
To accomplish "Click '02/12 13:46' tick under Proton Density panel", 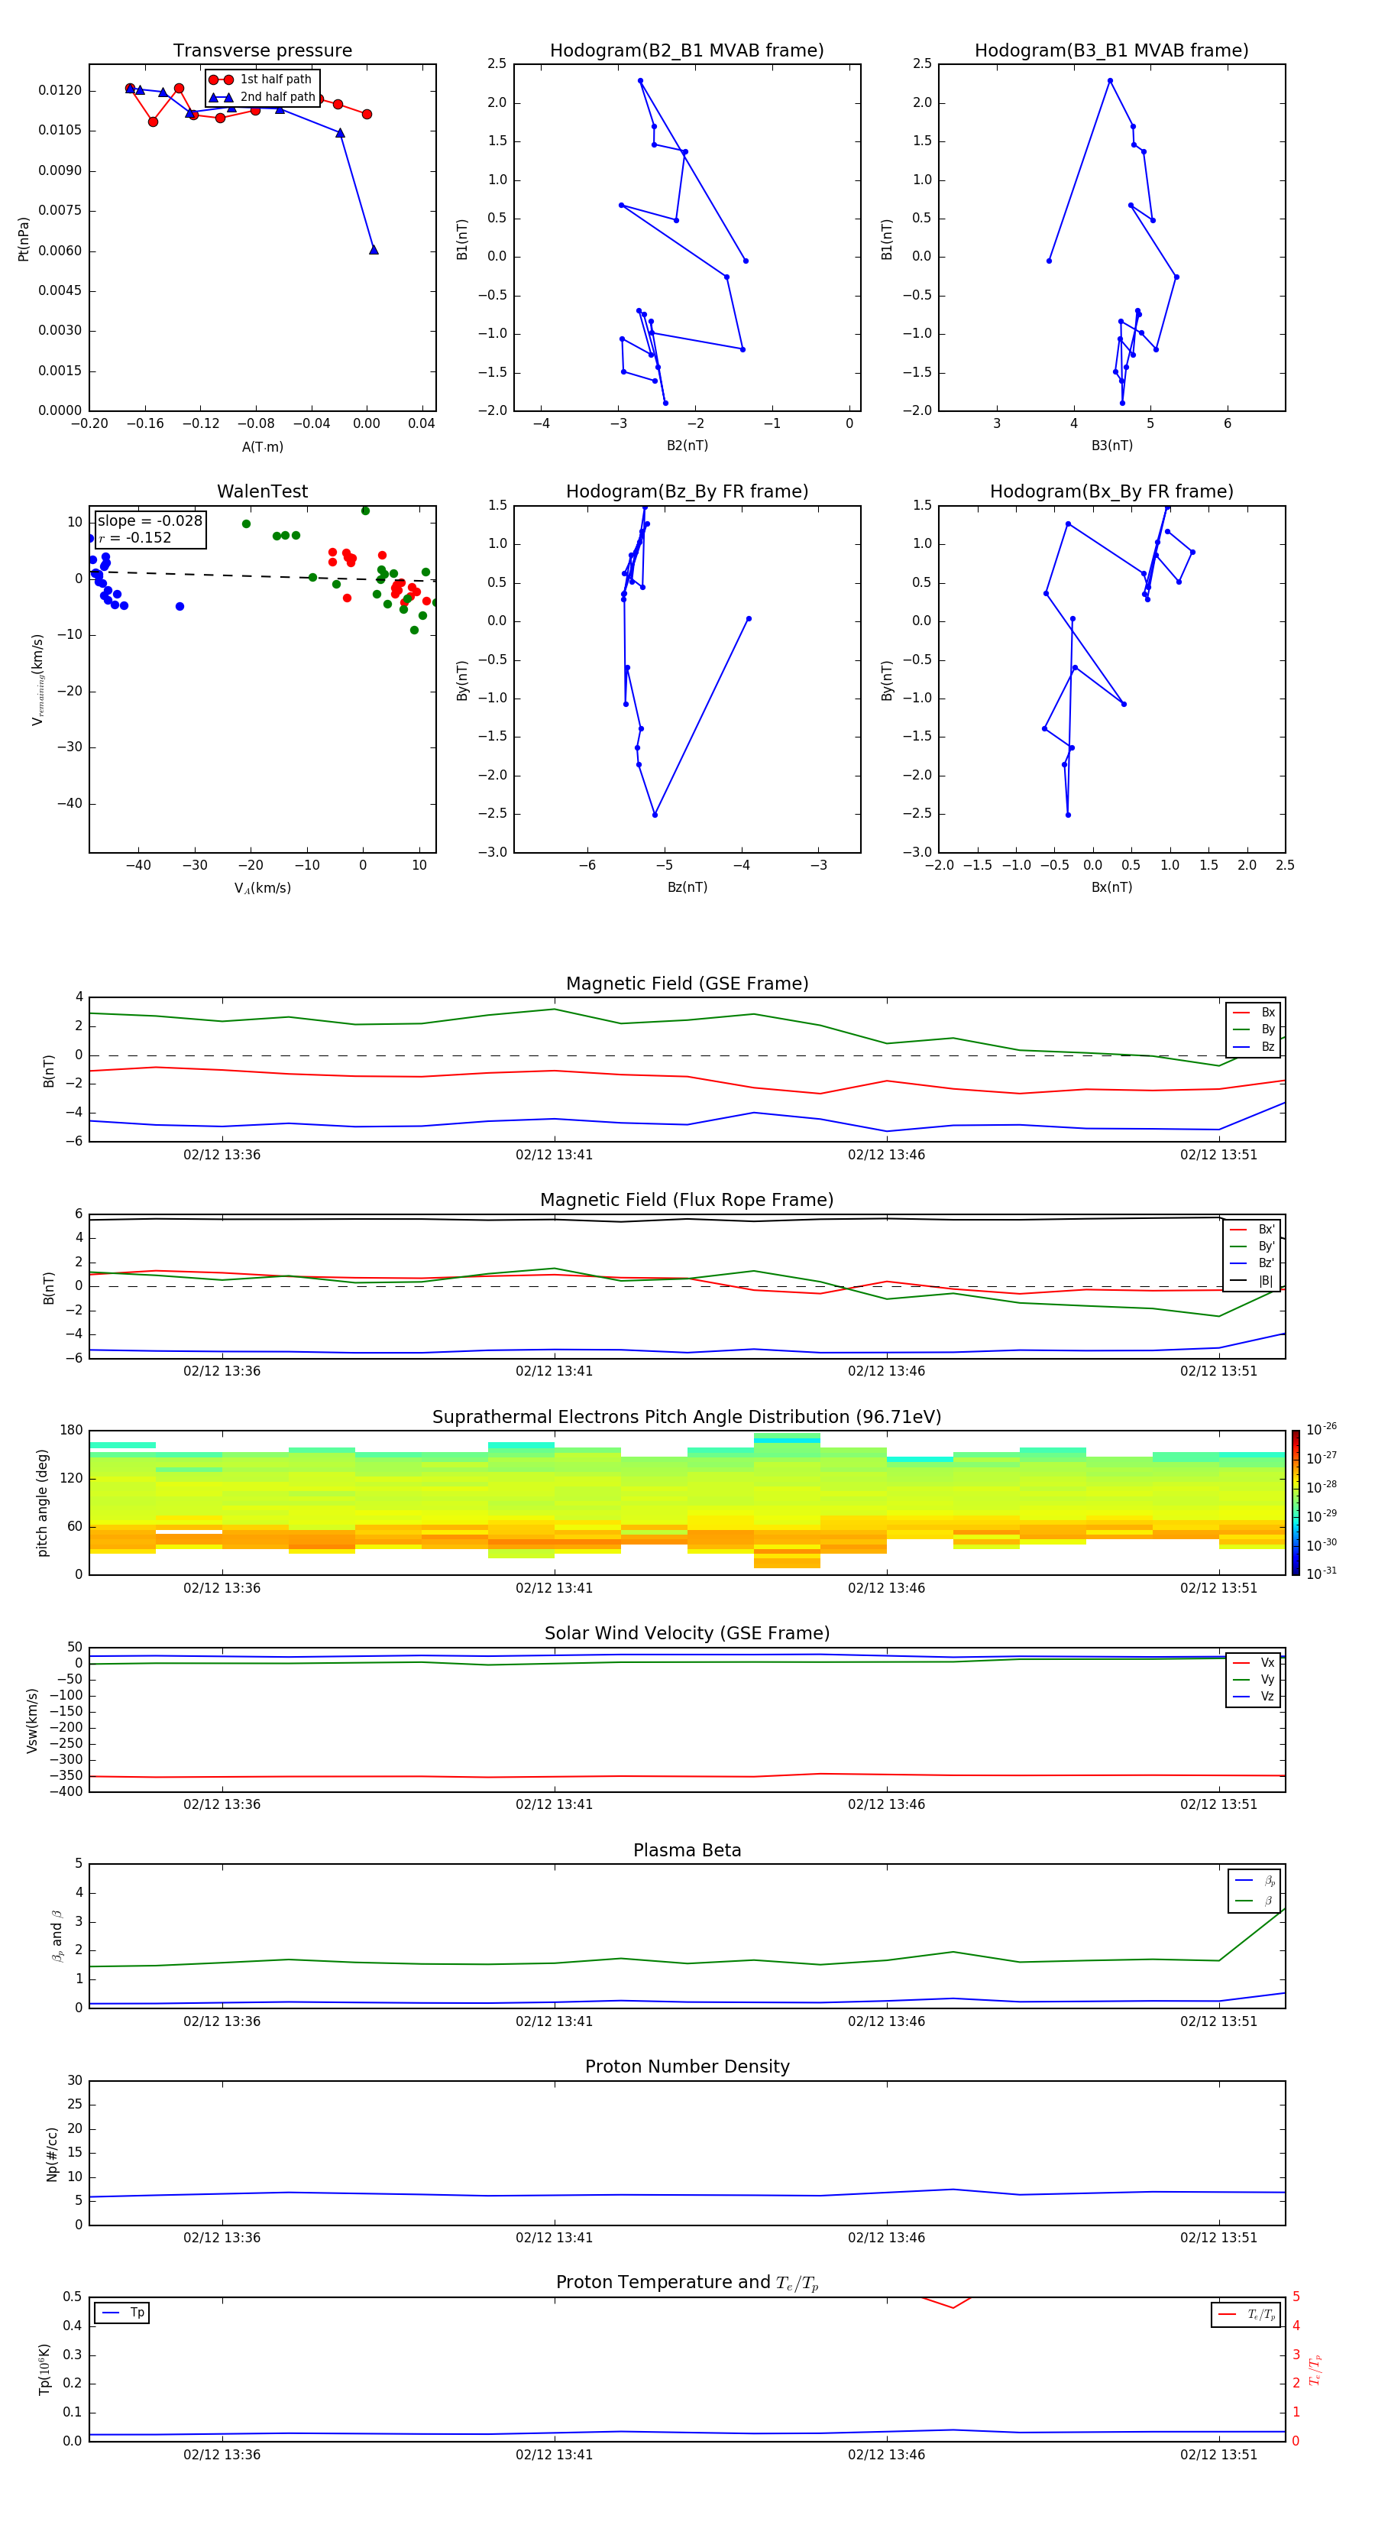I will (x=887, y=2237).
